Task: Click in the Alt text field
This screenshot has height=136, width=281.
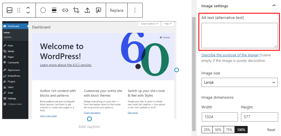Action: [239, 35]
